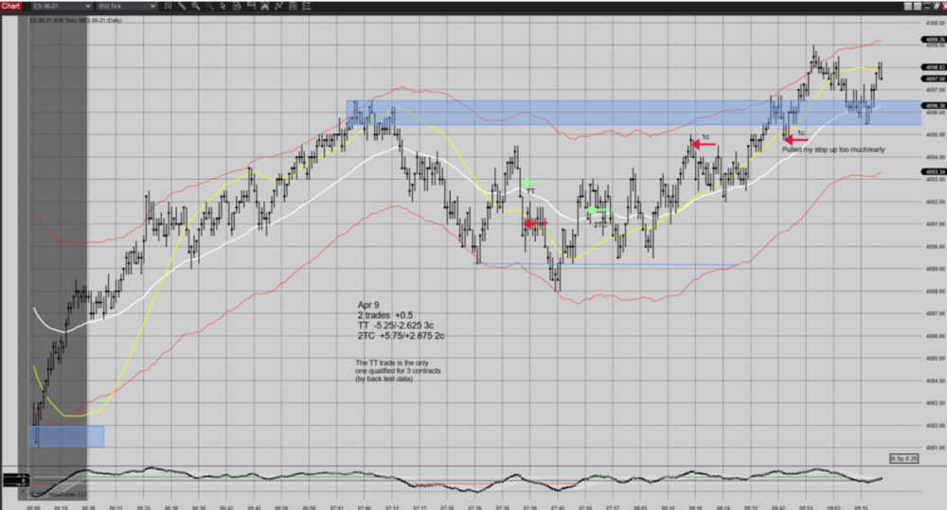Open the bar type chart style icon

169,6
